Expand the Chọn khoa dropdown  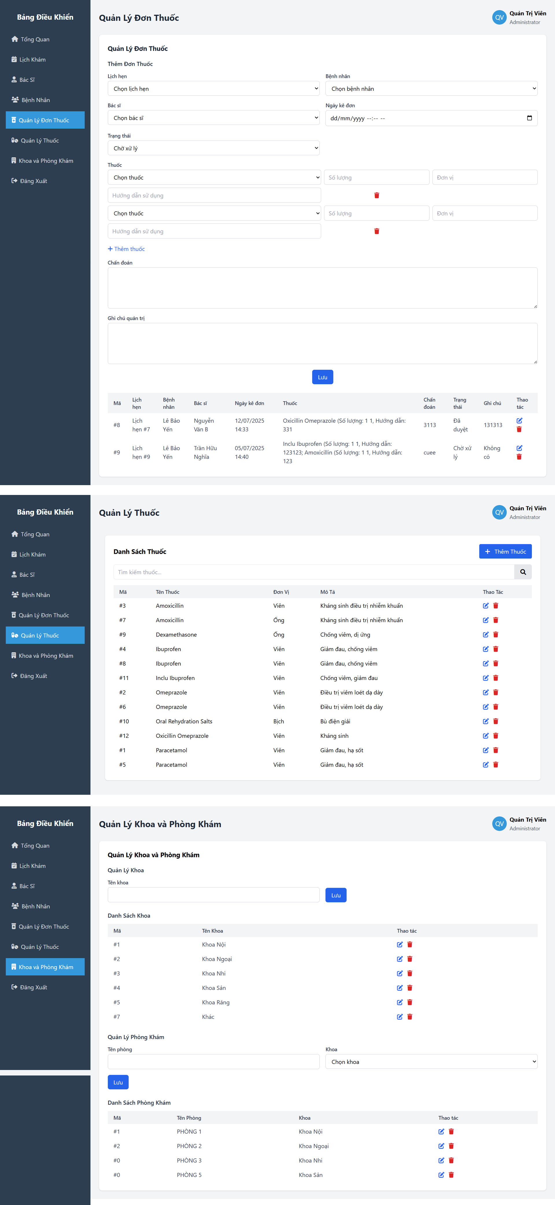click(x=431, y=1061)
